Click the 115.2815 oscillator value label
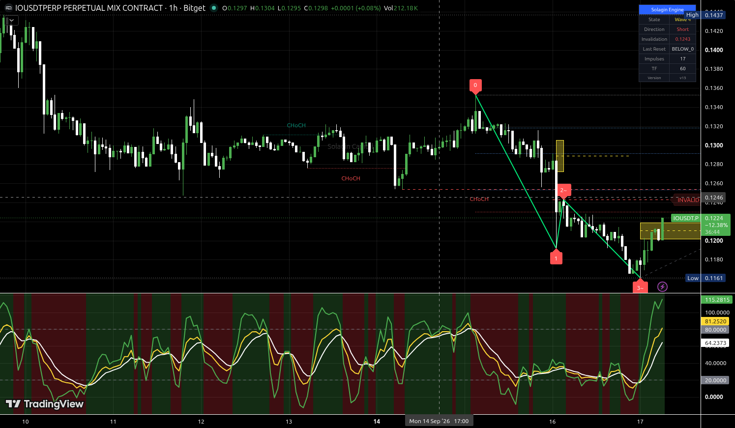The width and height of the screenshot is (735, 428). point(717,300)
